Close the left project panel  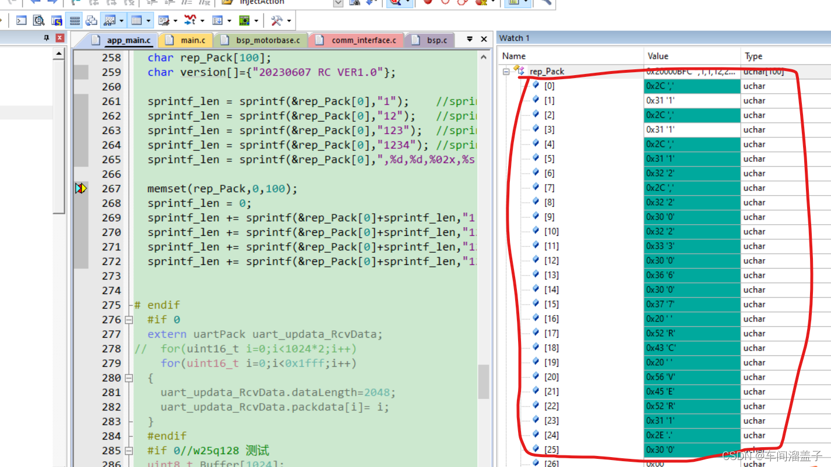[x=59, y=38]
